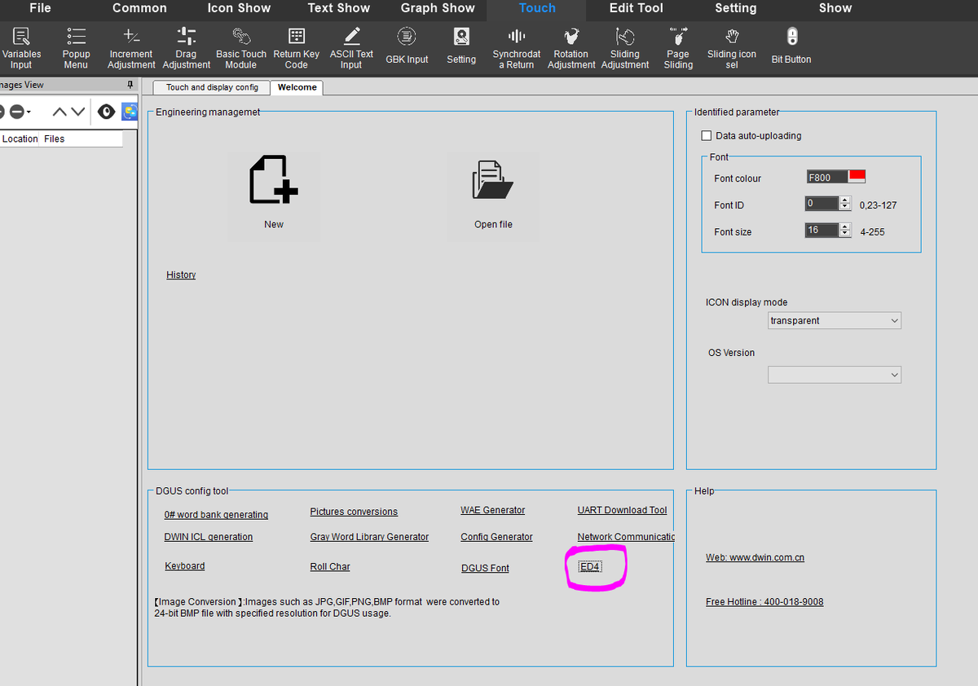978x686 pixels.
Task: Select the Sliding Adjustment tool
Action: (x=625, y=48)
